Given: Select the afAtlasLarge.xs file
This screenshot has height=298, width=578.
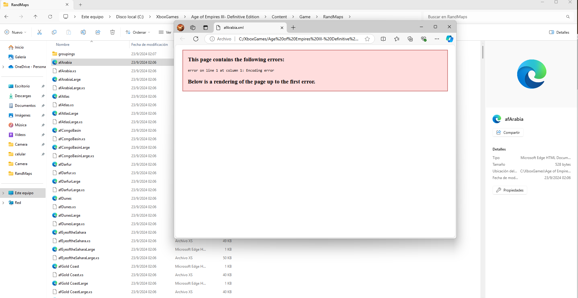Looking at the screenshot, I should (x=70, y=122).
